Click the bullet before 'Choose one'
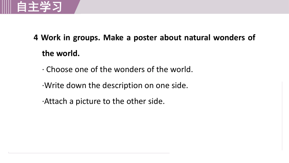Screen dimensions: 289x163 pyautogui.click(x=43, y=70)
